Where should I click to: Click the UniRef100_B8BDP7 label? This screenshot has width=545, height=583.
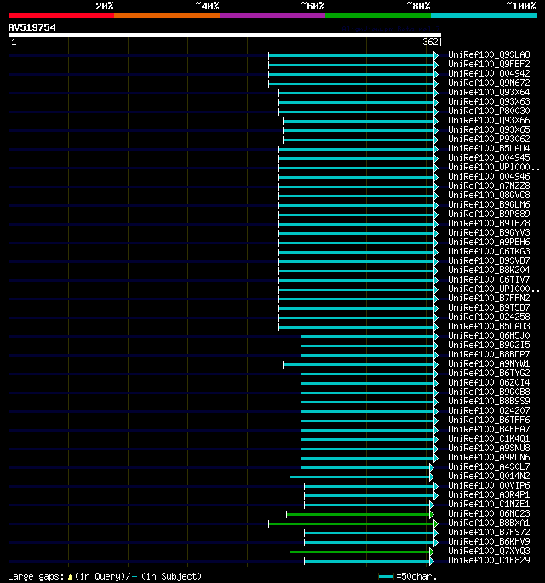pyautogui.click(x=489, y=354)
